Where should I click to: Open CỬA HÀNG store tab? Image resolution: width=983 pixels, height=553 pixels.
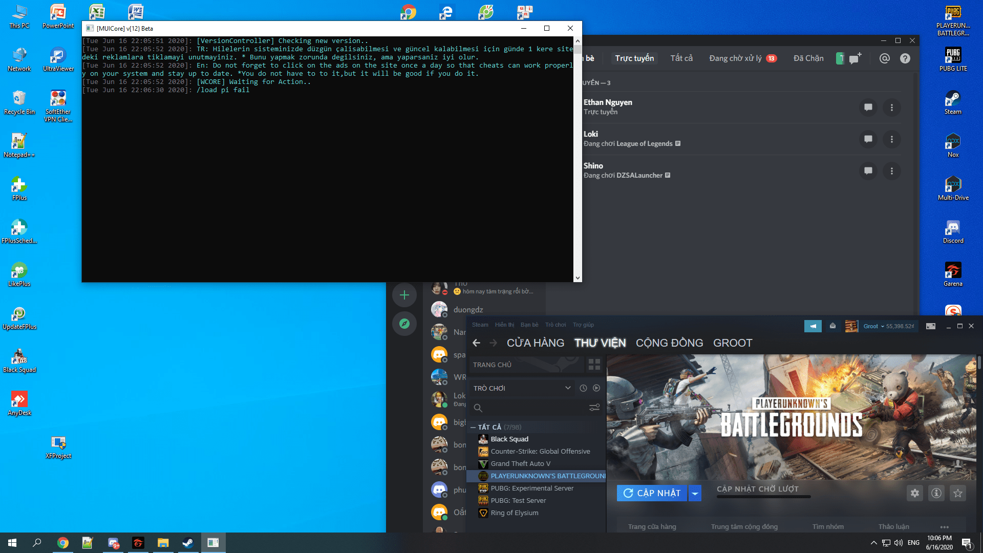point(536,343)
